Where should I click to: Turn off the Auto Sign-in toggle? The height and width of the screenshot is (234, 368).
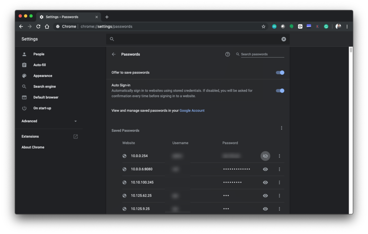click(x=280, y=91)
